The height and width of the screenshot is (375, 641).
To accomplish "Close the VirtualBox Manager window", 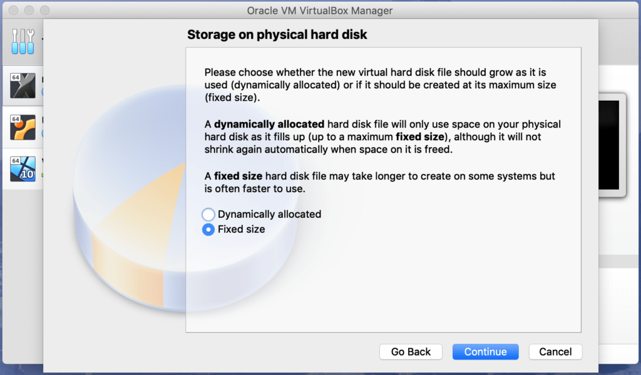I will [14, 10].
